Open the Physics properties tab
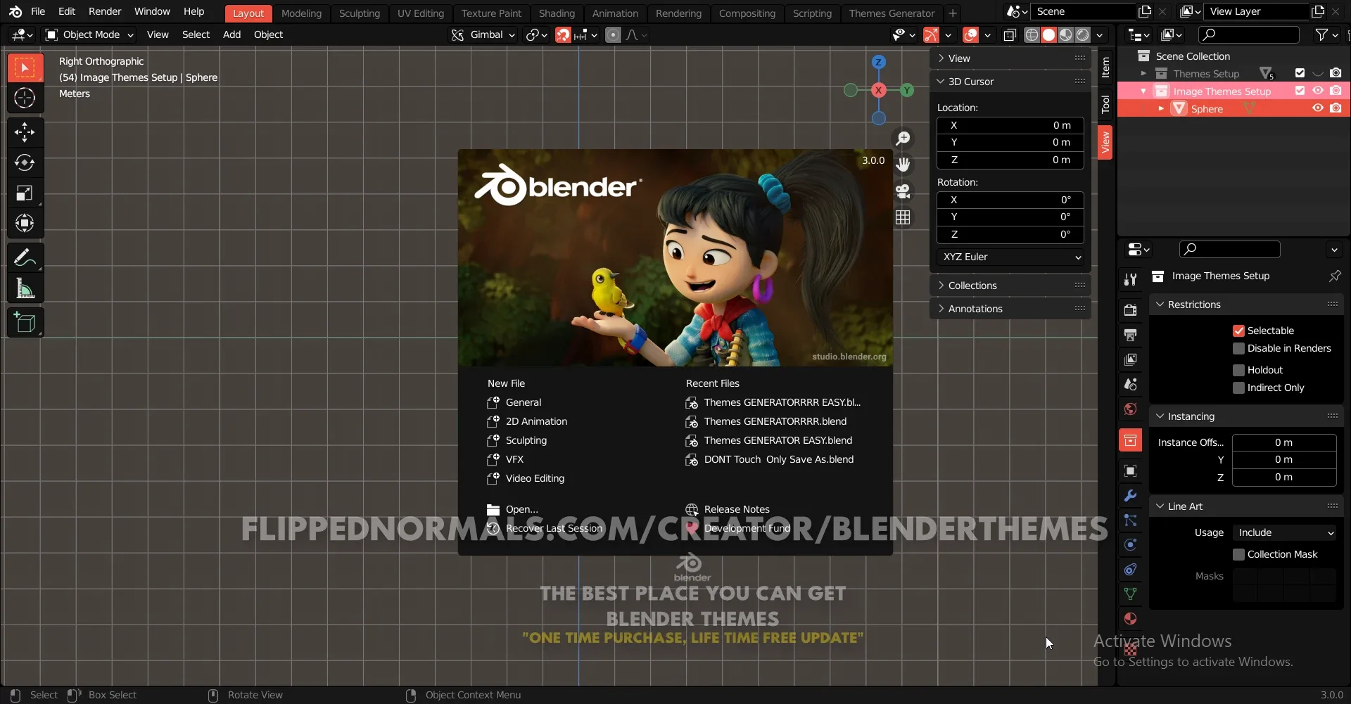The image size is (1351, 704). 1131,545
